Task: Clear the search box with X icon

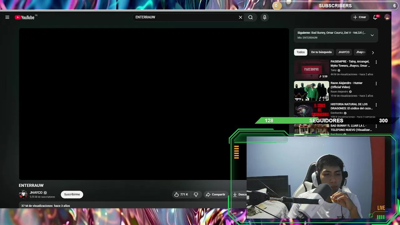Action: pyautogui.click(x=240, y=17)
